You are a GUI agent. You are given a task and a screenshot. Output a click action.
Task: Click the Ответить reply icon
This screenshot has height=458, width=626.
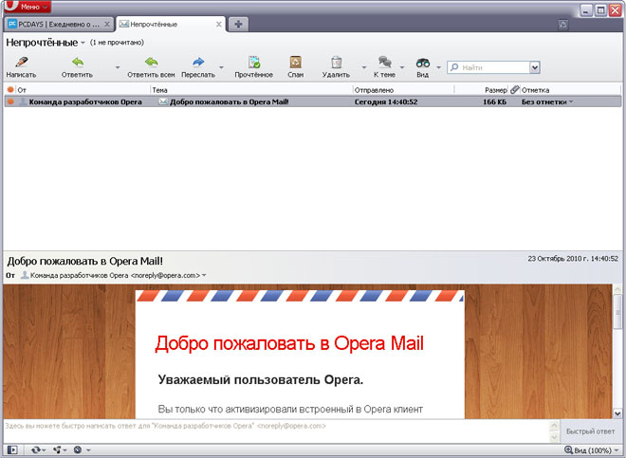[x=78, y=62]
